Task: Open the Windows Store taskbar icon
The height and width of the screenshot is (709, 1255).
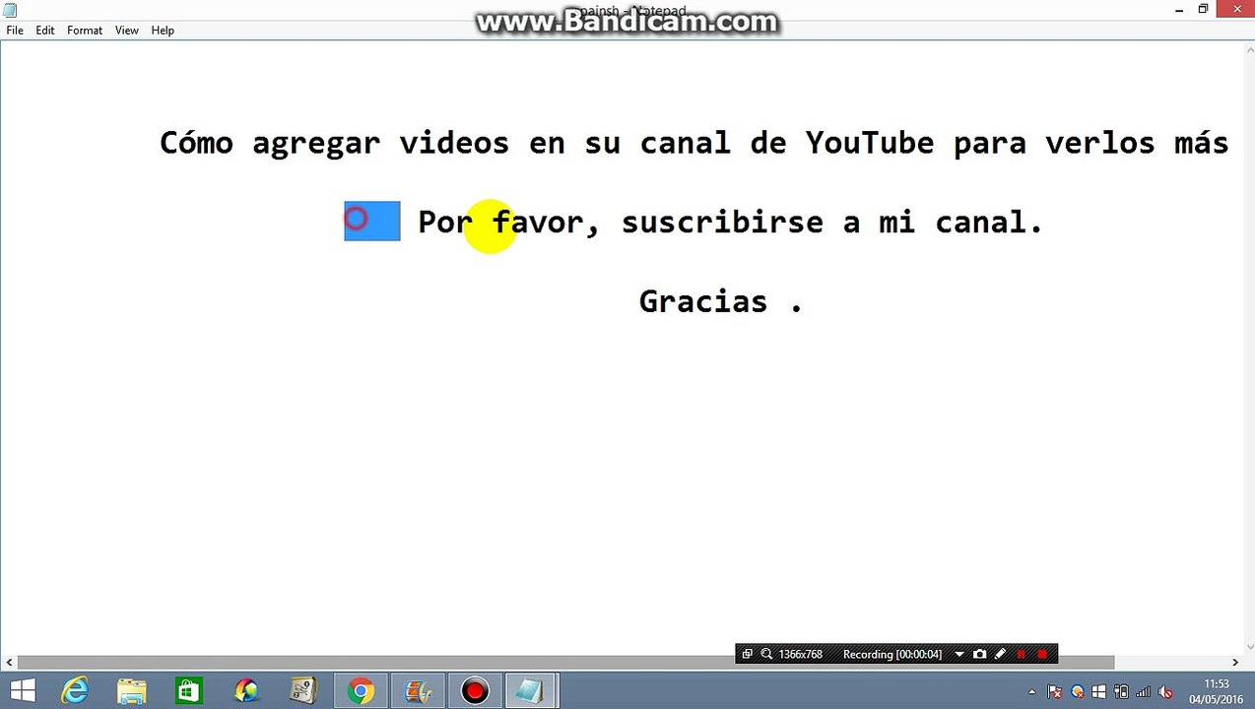Action: (x=188, y=691)
